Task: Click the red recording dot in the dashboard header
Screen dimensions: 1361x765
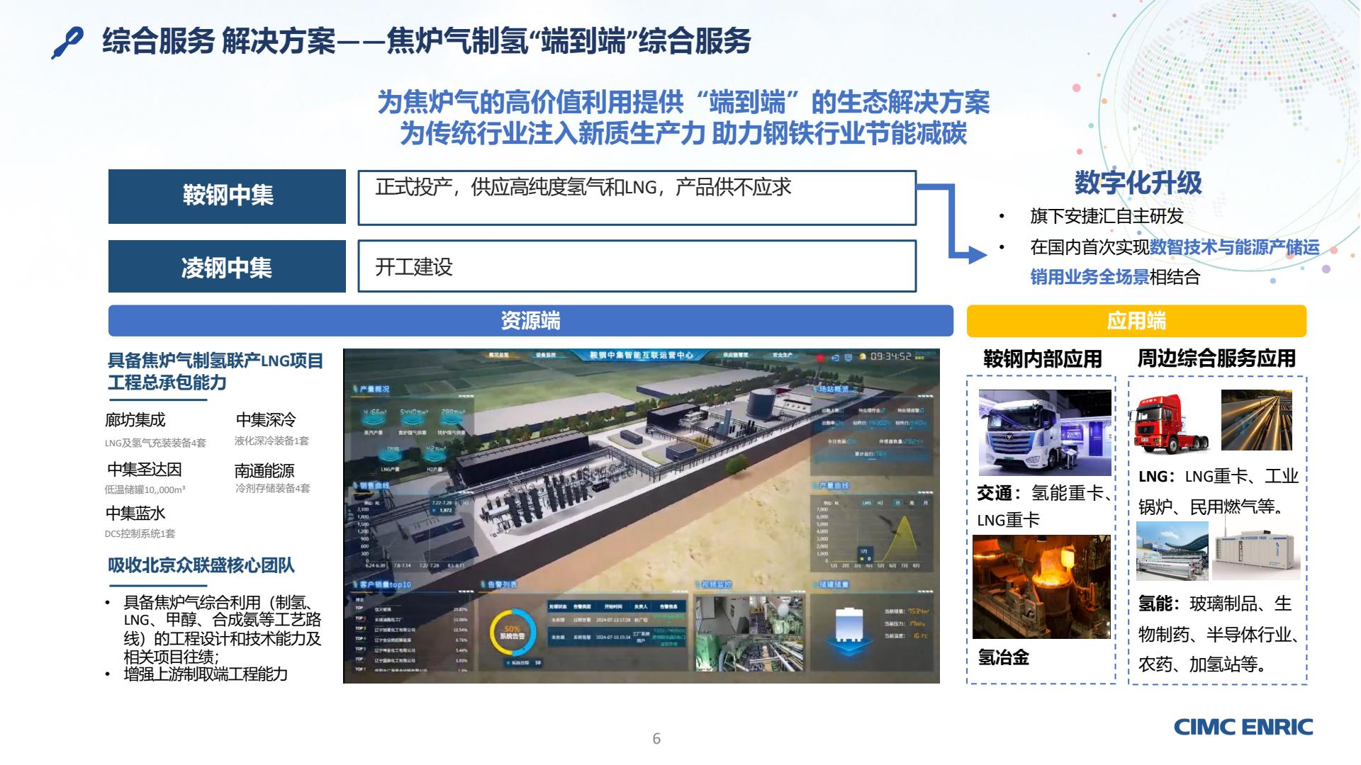Action: tap(820, 358)
